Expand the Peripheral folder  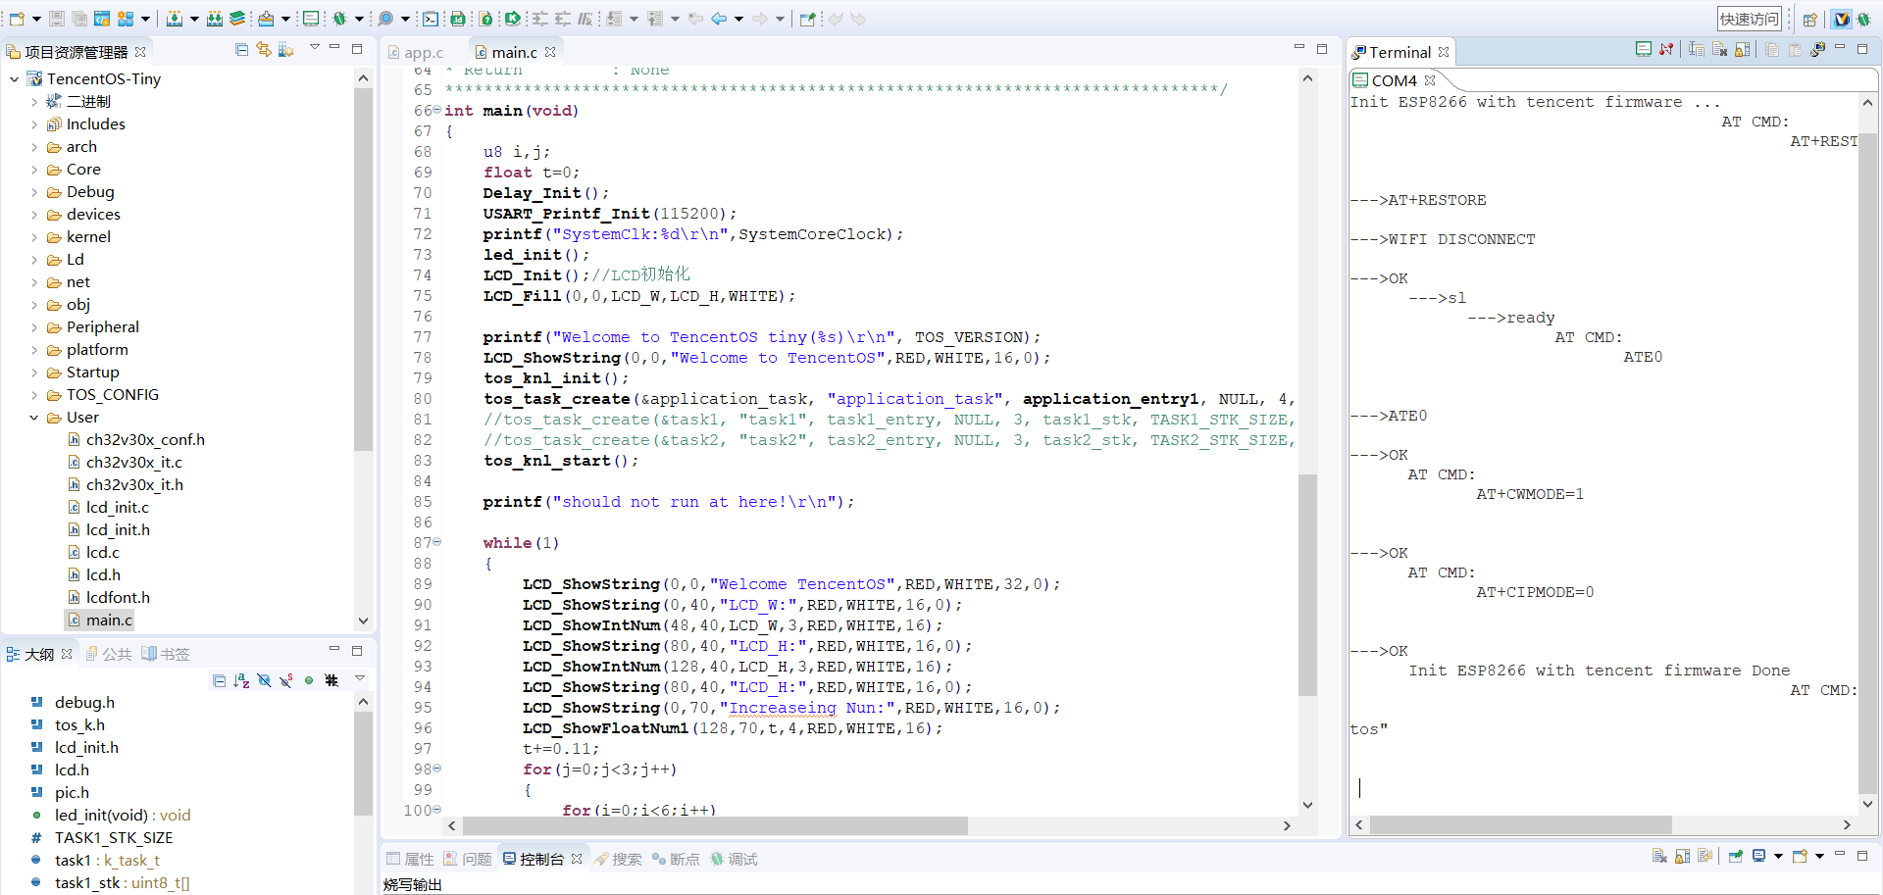click(x=34, y=327)
